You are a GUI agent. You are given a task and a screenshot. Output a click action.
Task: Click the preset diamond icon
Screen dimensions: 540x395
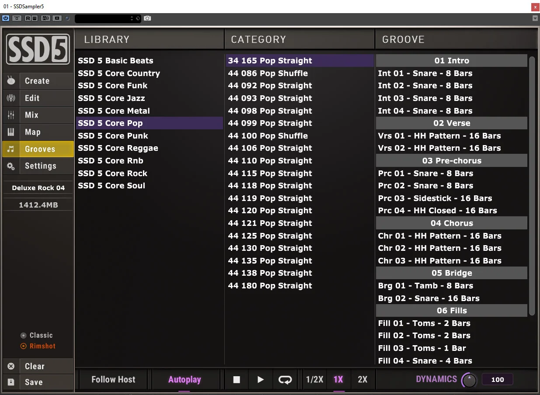pos(138,18)
